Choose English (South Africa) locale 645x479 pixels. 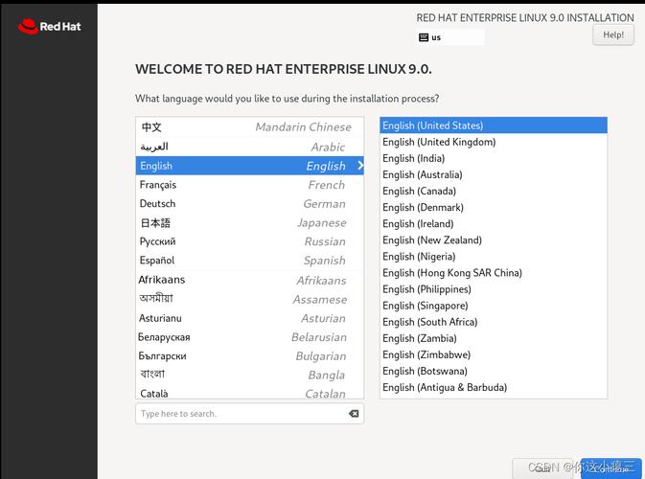tap(494, 322)
